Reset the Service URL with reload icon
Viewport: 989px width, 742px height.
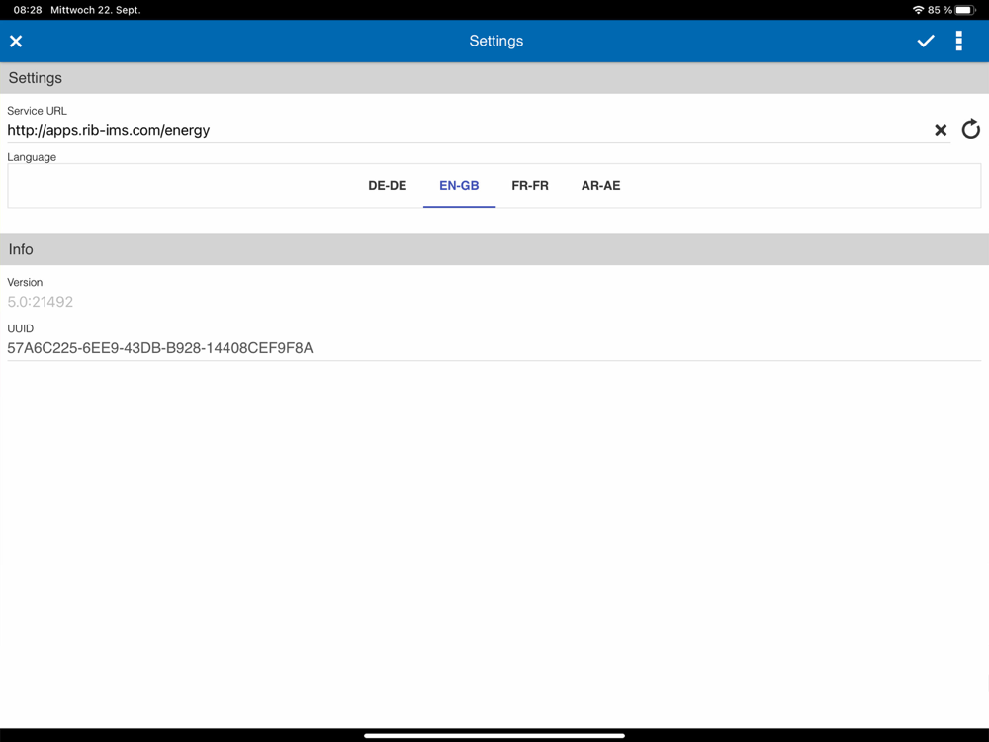point(971,129)
